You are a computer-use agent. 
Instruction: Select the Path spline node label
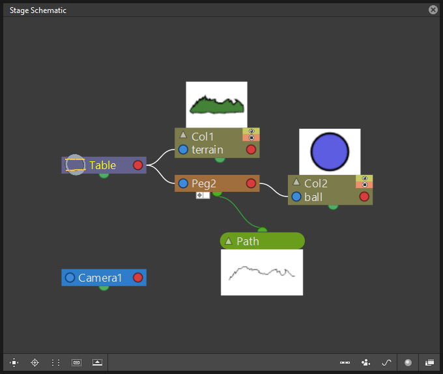click(x=248, y=241)
